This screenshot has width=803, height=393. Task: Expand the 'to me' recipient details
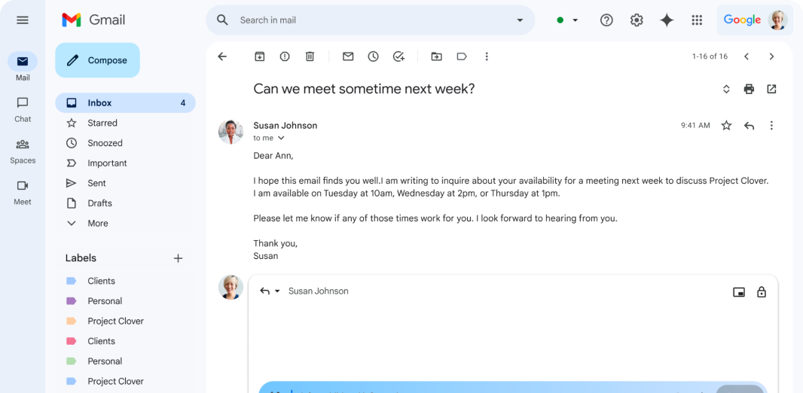281,139
